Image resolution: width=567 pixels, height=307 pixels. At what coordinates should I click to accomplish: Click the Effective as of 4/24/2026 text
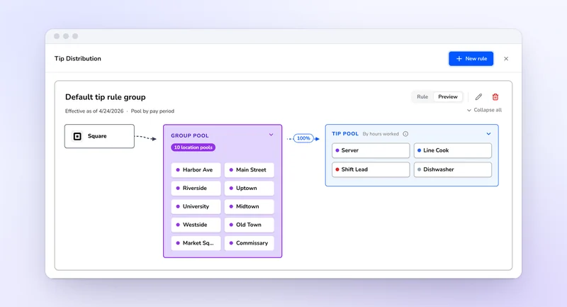94,111
